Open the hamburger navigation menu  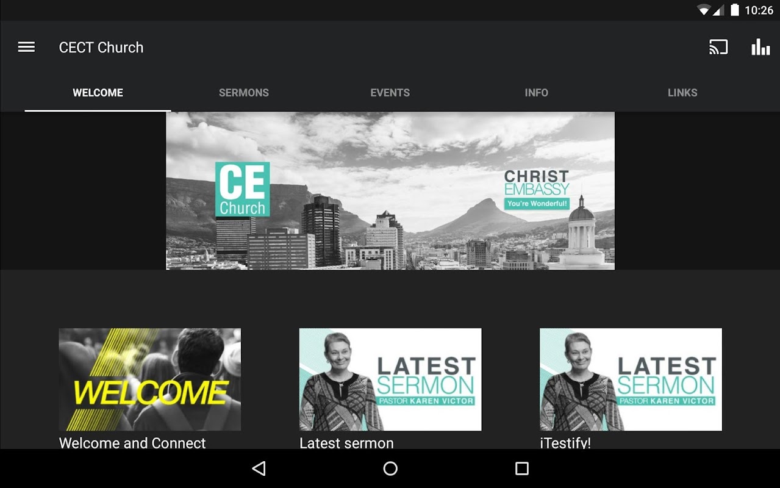tap(26, 47)
